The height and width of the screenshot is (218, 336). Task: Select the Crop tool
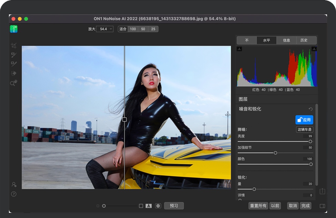point(14,45)
